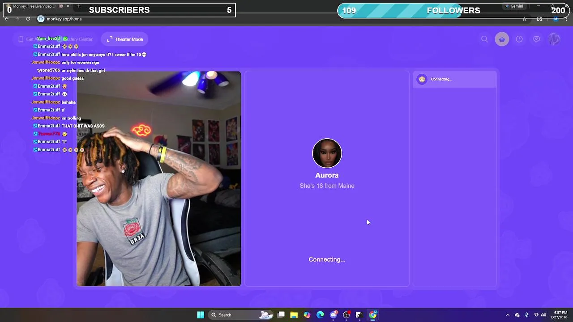Screen dimensions: 573x322
Task: Go back in the browser
Action: (x=6, y=19)
